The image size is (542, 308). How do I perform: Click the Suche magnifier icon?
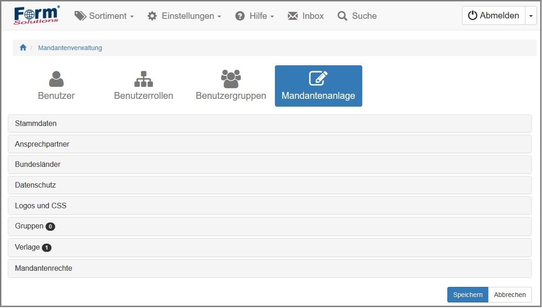pyautogui.click(x=342, y=16)
